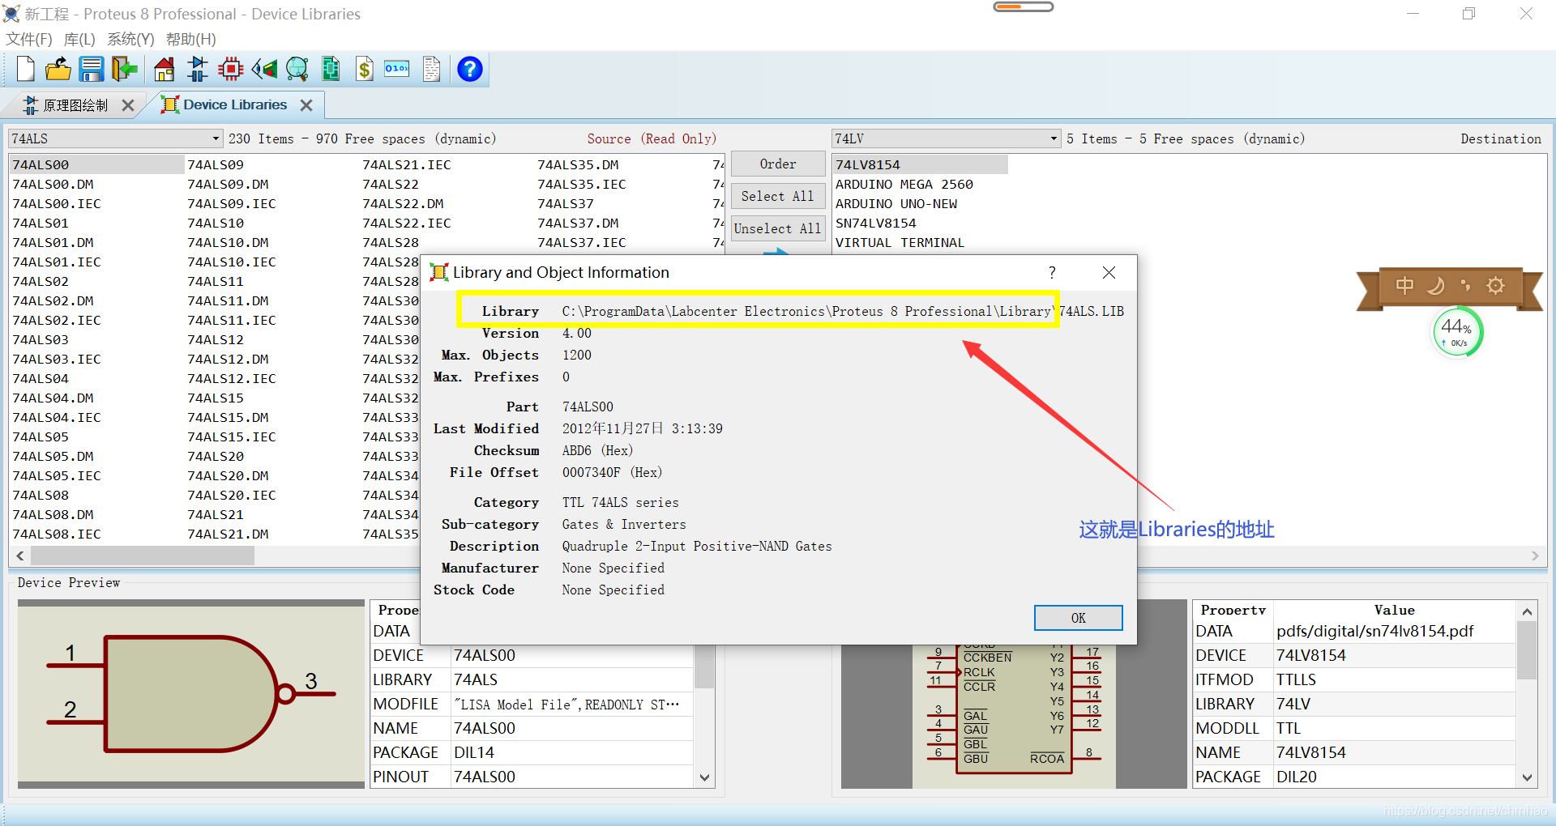The height and width of the screenshot is (826, 1556).
Task: Select ARDUINO UNO-NEW in destination list
Action: [x=896, y=203]
